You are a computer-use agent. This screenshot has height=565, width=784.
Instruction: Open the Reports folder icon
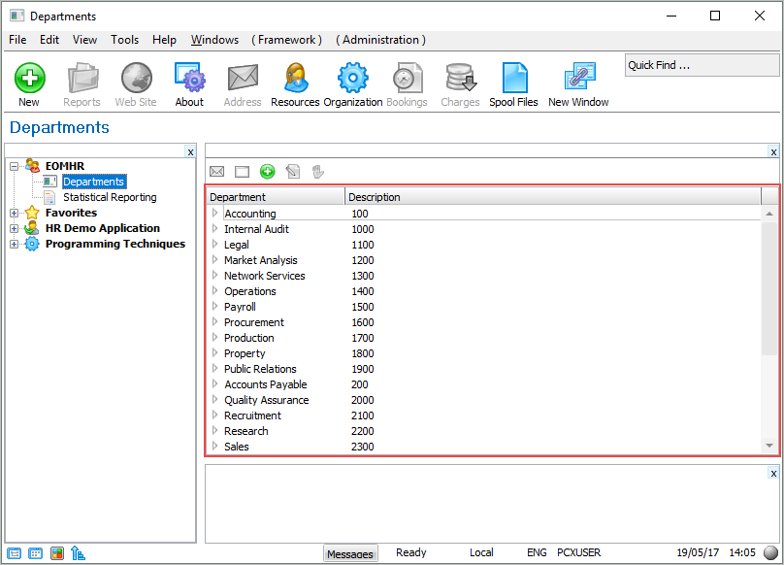82,78
